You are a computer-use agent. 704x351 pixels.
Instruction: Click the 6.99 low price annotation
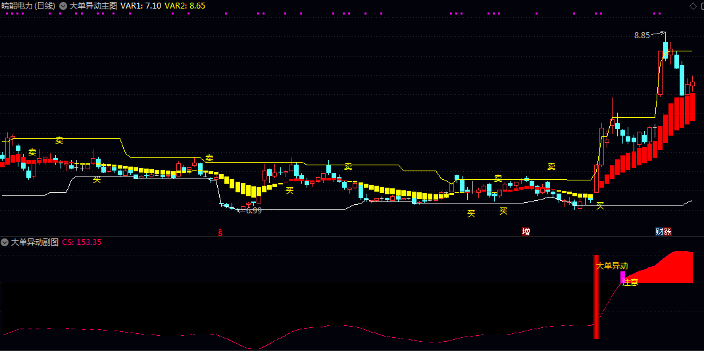253,211
